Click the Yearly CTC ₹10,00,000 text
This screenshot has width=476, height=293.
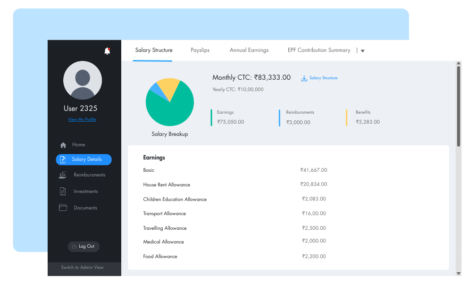[x=238, y=89]
